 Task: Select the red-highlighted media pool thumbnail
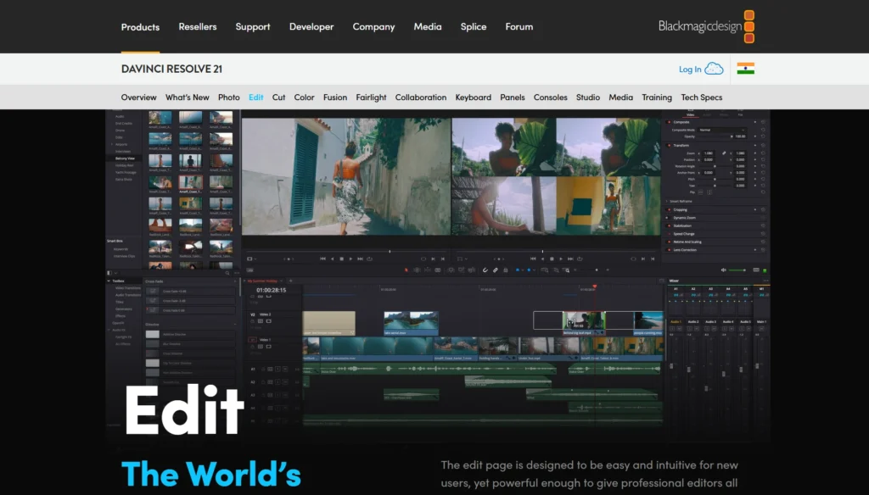(190, 182)
